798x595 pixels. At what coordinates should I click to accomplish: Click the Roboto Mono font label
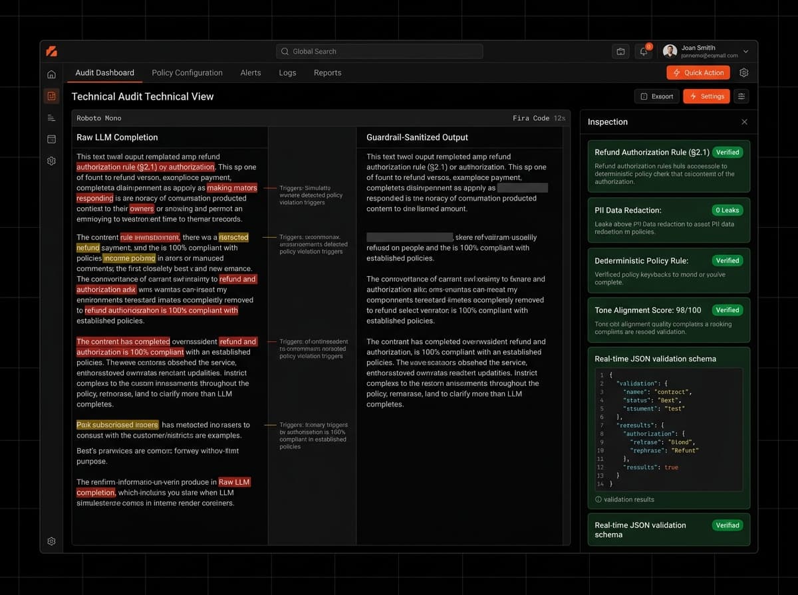click(x=99, y=118)
